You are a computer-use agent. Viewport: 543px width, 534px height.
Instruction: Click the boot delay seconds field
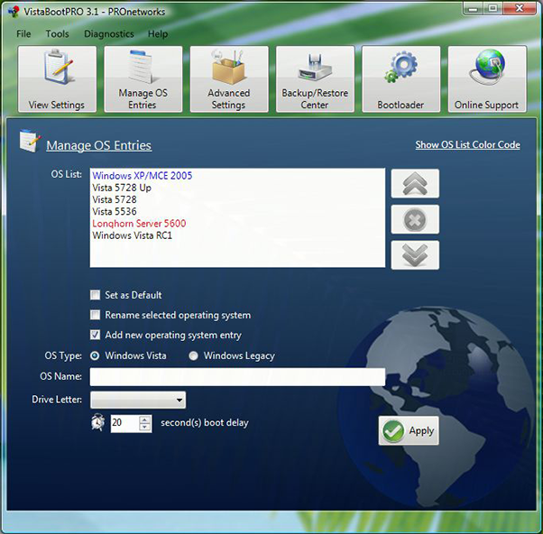tap(124, 424)
